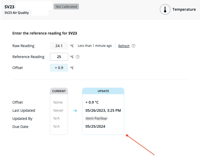
Task: Click the UPDATE column header
Action: (x=103, y=91)
